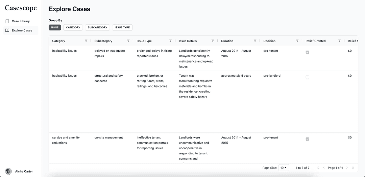Select 'Landlords consistently delayed responding' details cell
The width and height of the screenshot is (365, 177).
(x=196, y=59)
